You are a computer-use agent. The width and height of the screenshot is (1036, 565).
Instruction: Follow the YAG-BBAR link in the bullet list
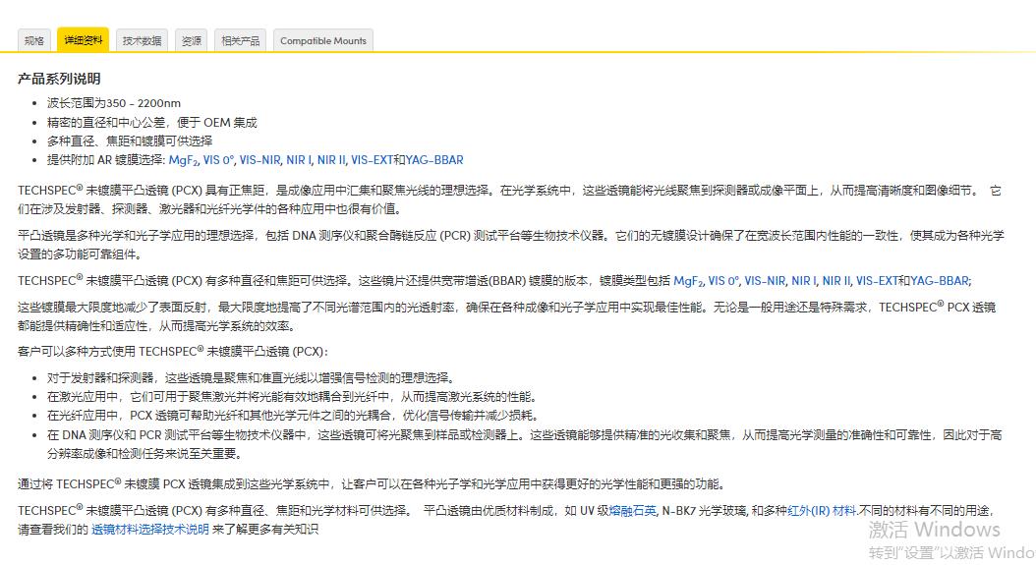pos(434,160)
